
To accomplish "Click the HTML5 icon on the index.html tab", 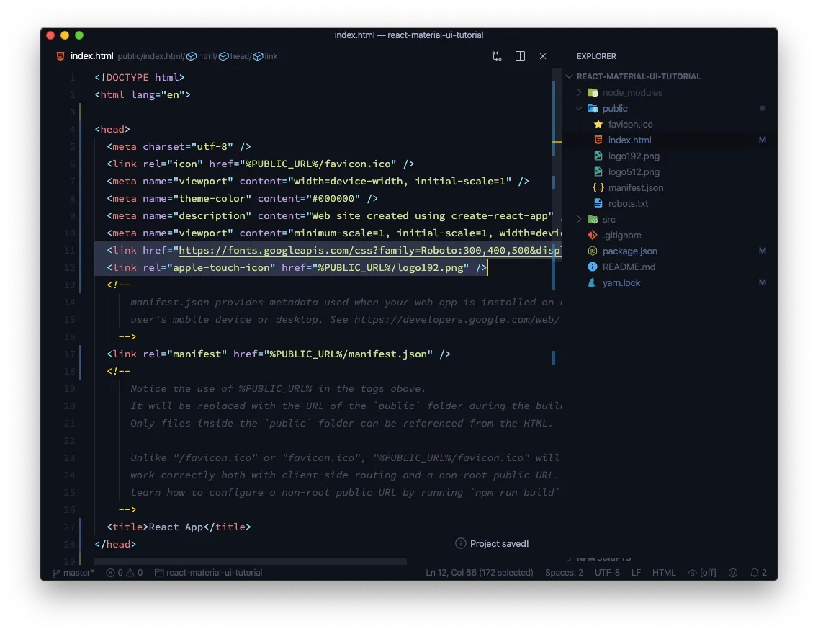I will pos(60,55).
